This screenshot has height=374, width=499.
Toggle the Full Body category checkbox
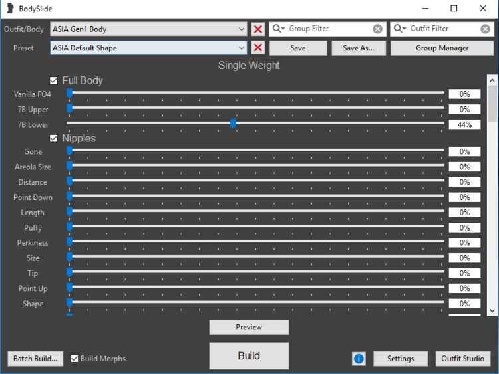53,80
